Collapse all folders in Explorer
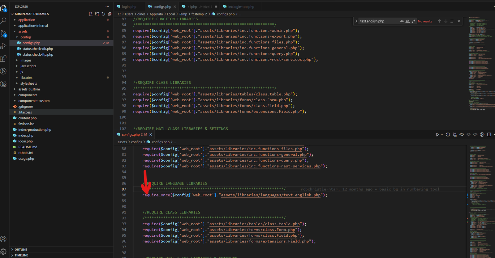The height and width of the screenshot is (258, 495). [x=110, y=14]
